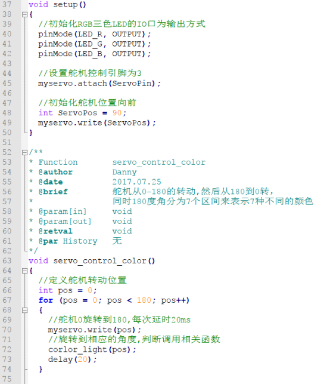Click the @author tag in comment block
Viewport: 330px width, 384px height.
pos(55,172)
